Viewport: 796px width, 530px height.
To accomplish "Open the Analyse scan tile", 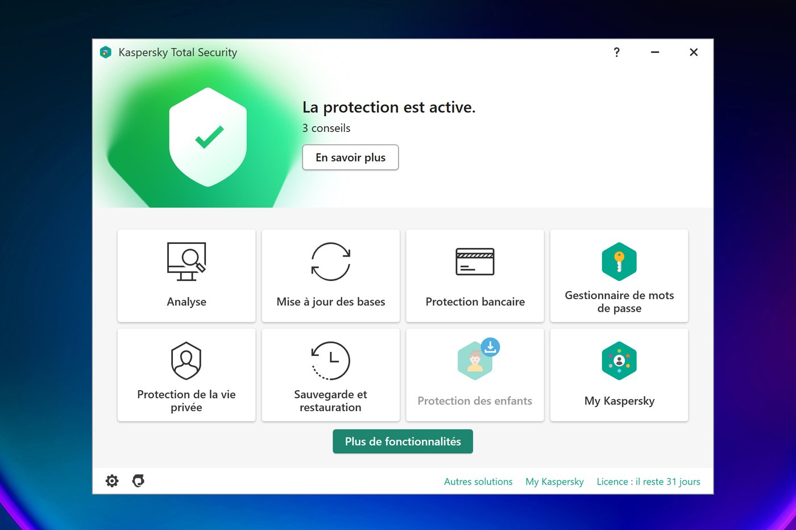I will coord(186,276).
